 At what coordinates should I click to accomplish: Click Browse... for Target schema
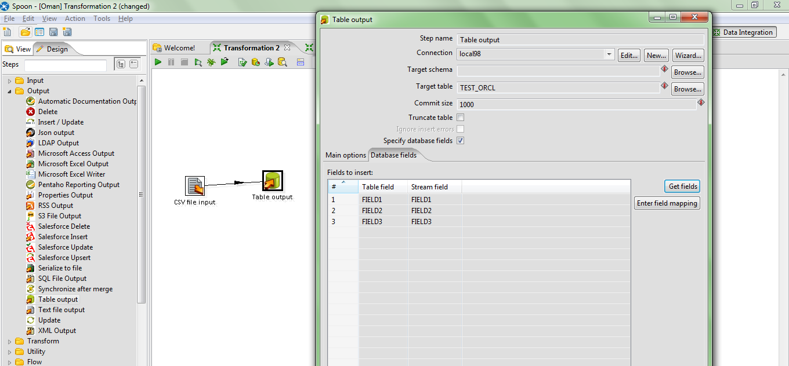tap(688, 72)
